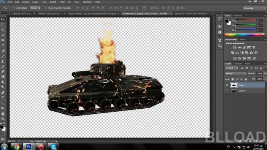This screenshot has height=150, width=267.
Task: Open the layer filter Kind dropdown
Action: pyautogui.click(x=232, y=68)
